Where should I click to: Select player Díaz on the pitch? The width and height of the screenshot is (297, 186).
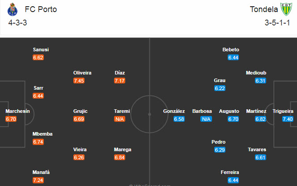point(119,73)
